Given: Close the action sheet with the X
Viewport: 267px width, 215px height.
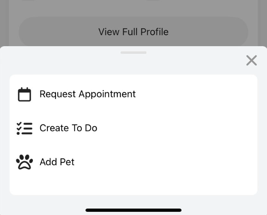Looking at the screenshot, I should click(252, 60).
